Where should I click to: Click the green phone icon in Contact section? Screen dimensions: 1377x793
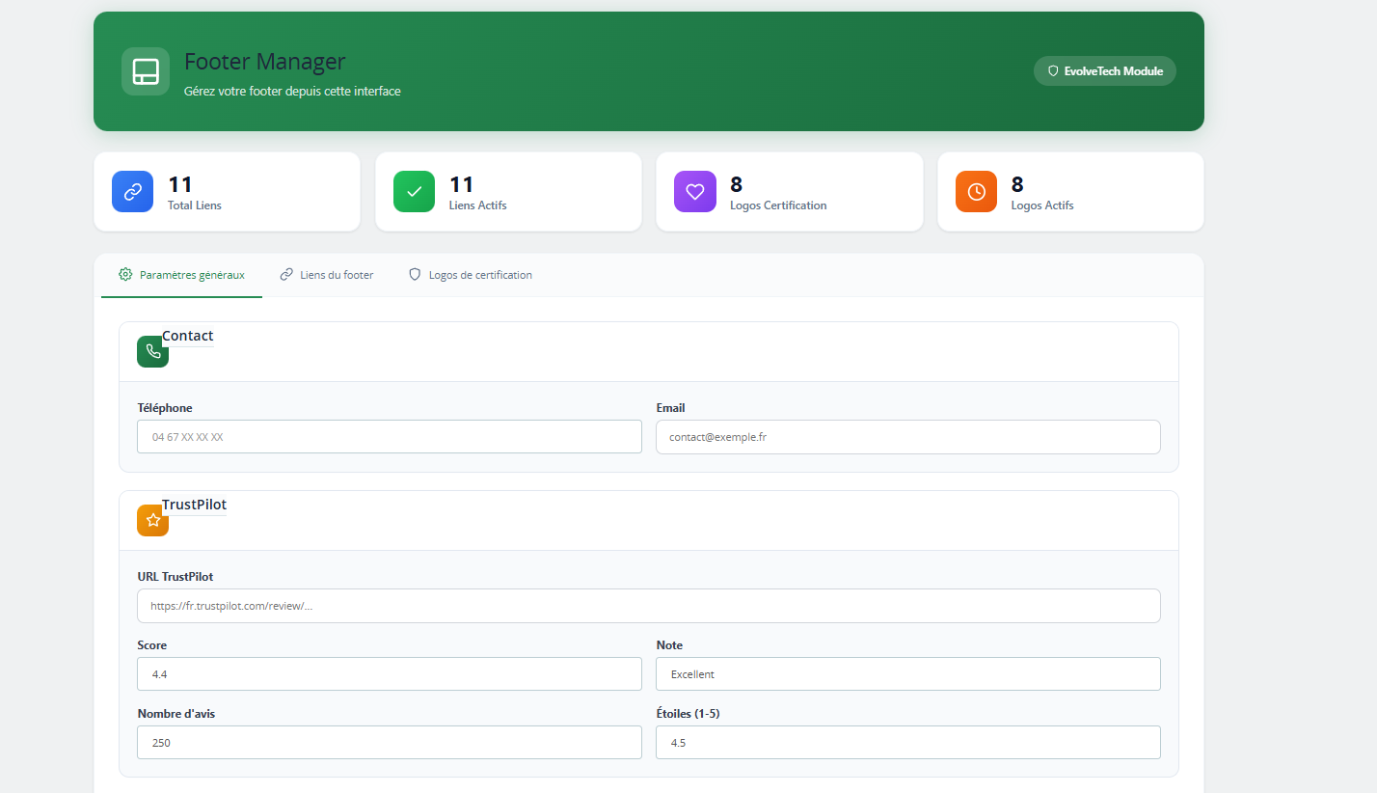(152, 351)
